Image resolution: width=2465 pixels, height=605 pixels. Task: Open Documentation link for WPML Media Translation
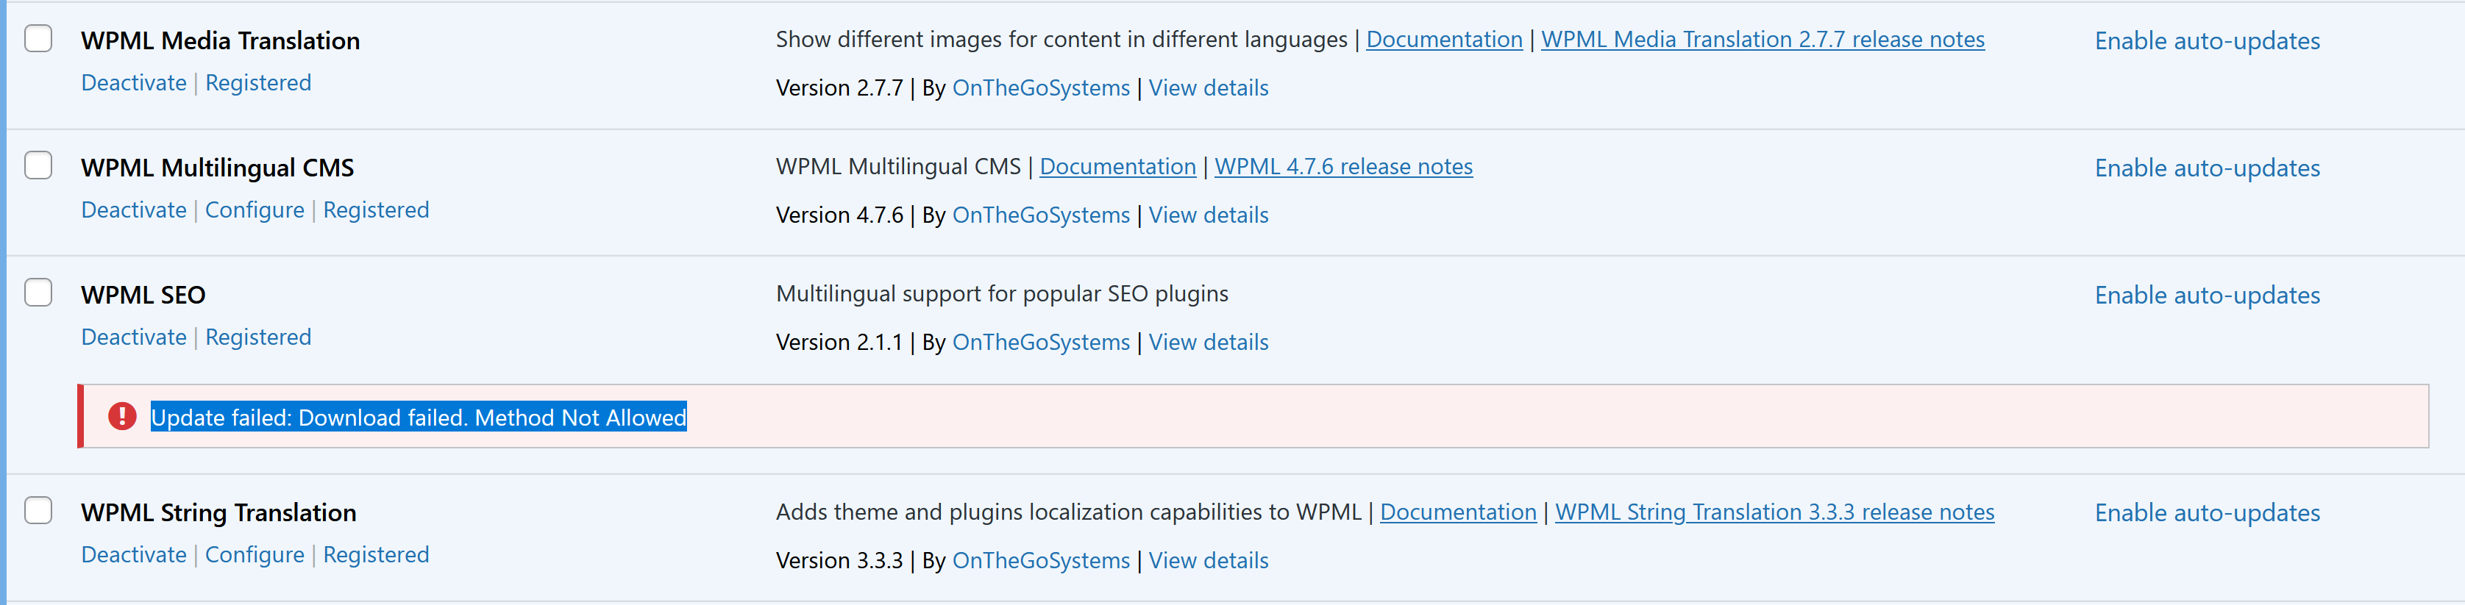pos(1444,39)
